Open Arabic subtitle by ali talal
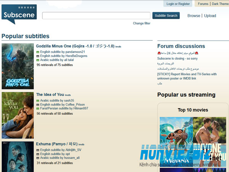Image resolution: width=229 pixels, height=172 pixels. pos(57,60)
